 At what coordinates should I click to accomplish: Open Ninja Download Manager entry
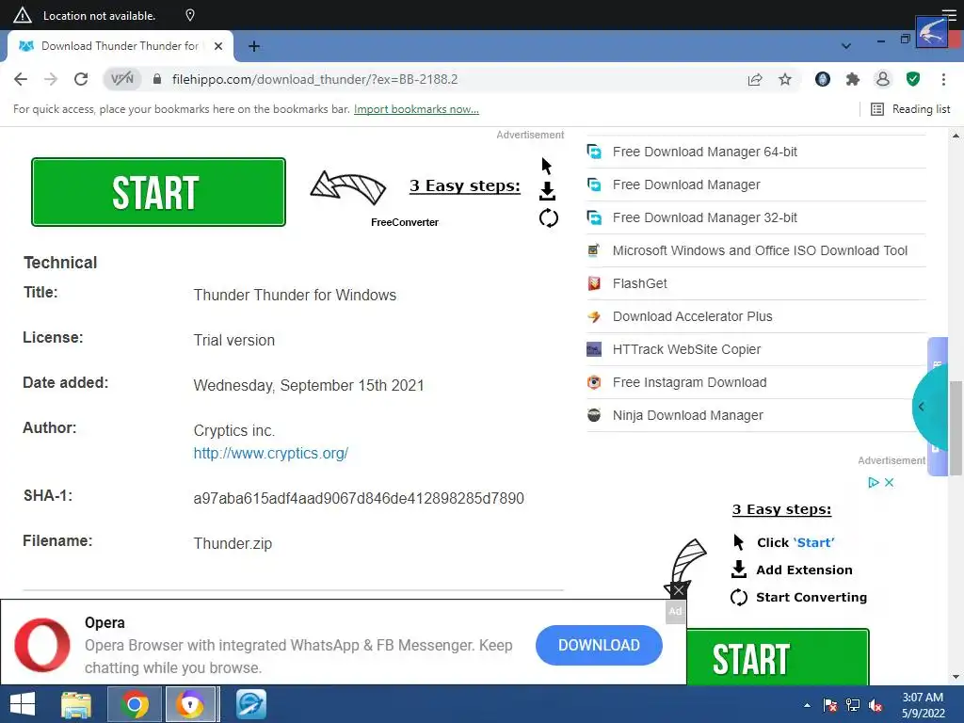pyautogui.click(x=687, y=415)
